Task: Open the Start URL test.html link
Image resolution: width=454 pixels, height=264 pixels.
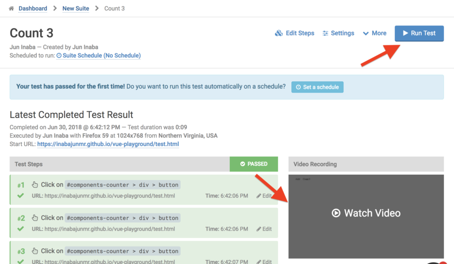Action: (x=108, y=144)
